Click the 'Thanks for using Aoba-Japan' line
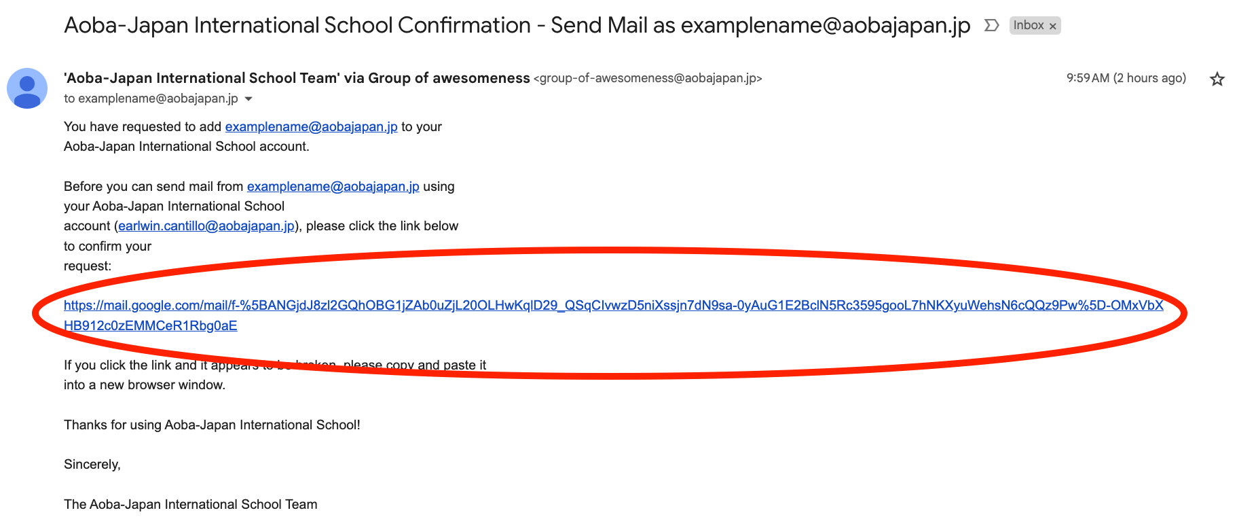The width and height of the screenshot is (1237, 519). (212, 425)
